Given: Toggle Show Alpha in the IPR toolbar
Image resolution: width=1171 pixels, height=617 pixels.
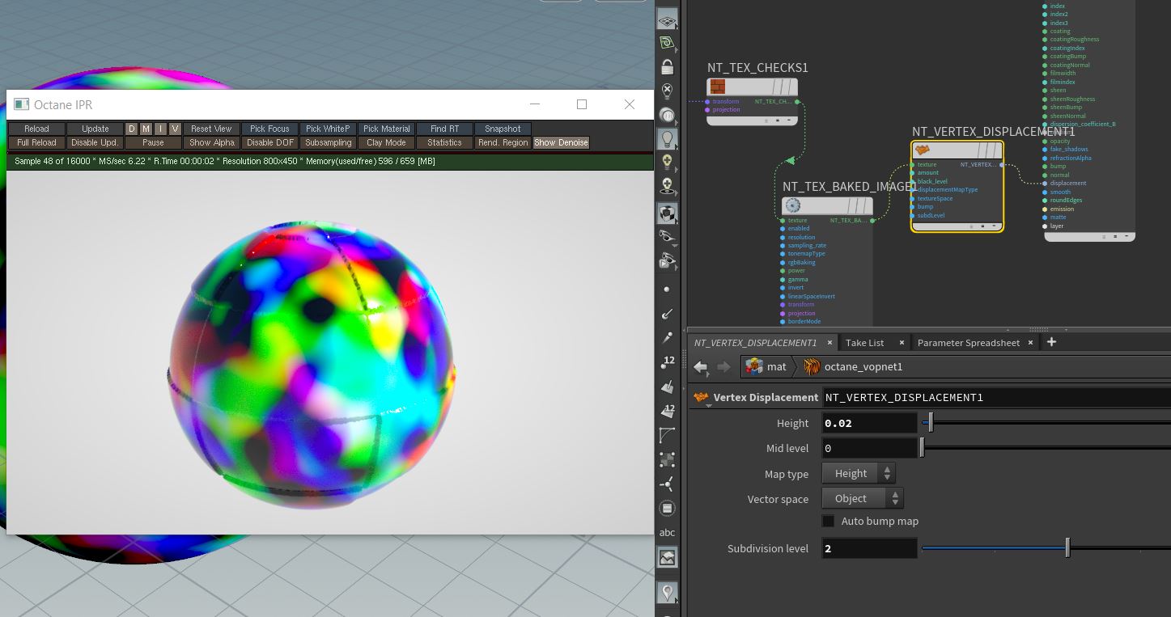Looking at the screenshot, I should 212,142.
